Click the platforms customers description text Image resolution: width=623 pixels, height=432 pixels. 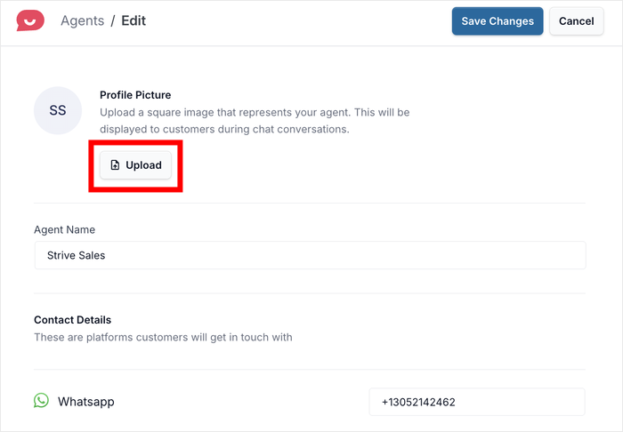[x=163, y=337]
